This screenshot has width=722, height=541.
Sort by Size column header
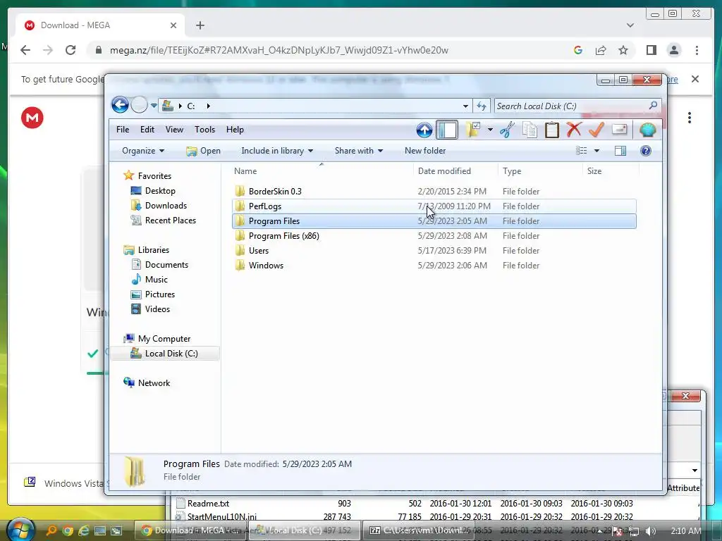(611, 170)
